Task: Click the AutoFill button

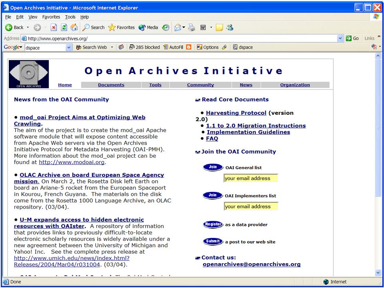Action: 173,47
